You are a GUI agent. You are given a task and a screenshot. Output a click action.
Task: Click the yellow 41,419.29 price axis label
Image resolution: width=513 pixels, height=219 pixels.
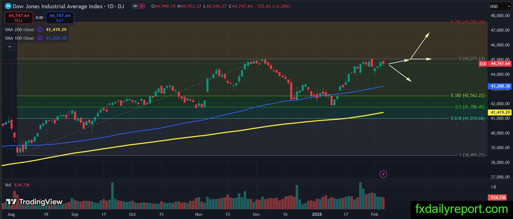point(500,112)
